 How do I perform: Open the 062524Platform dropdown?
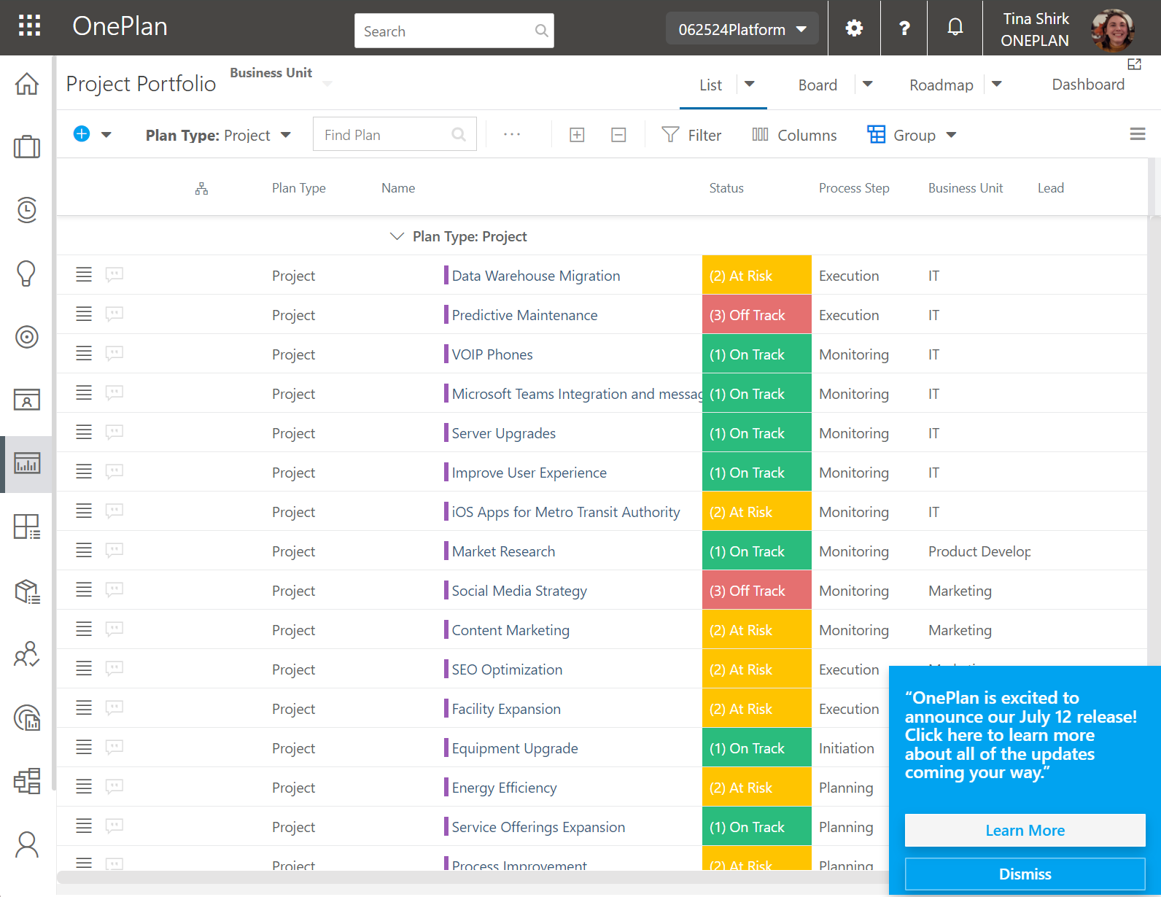742,29
